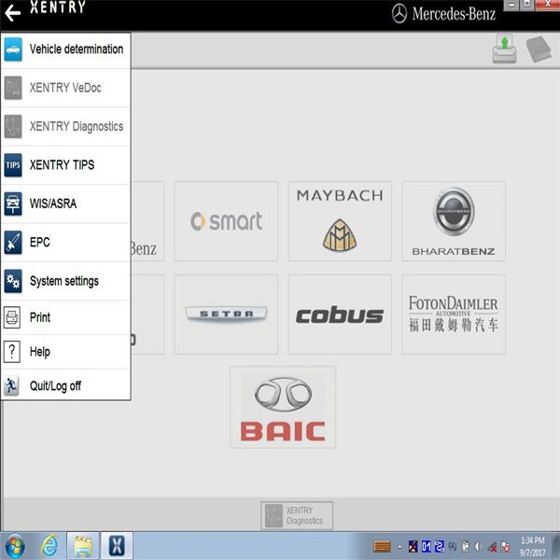The width and height of the screenshot is (560, 560).
Task: Click the EPC spark plug icon
Action: (13, 242)
